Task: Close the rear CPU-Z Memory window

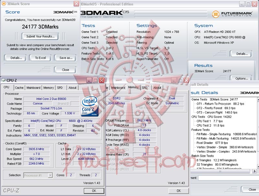Action: 186,80
